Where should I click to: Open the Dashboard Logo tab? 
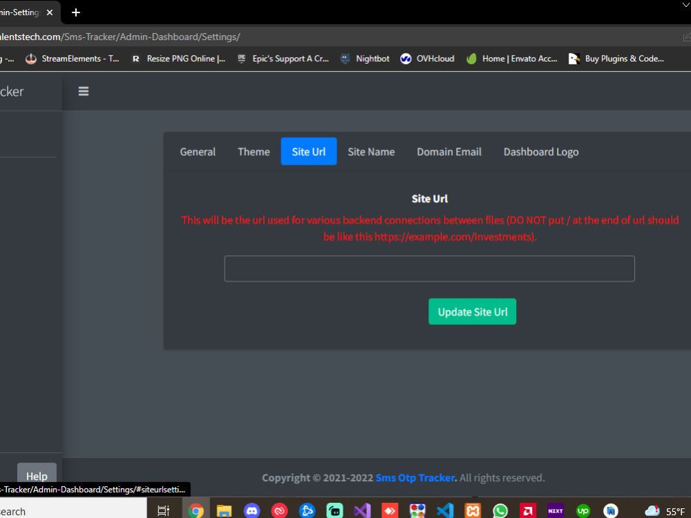coord(541,151)
